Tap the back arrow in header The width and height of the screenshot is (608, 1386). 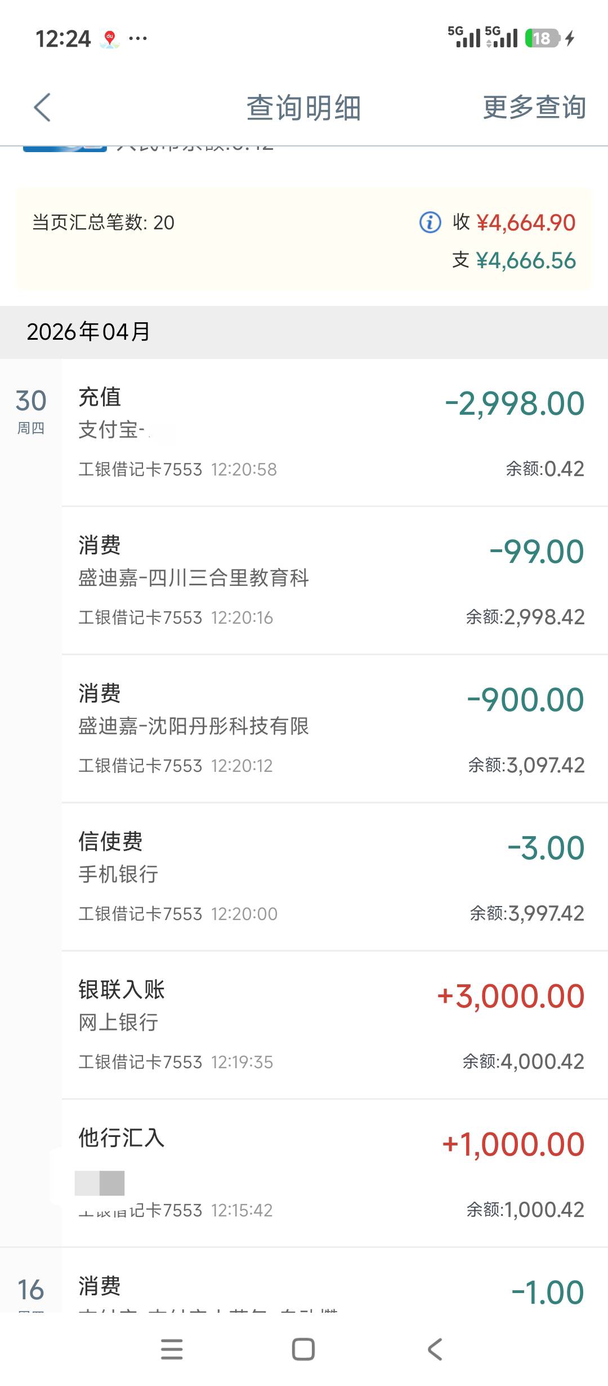pos(42,107)
